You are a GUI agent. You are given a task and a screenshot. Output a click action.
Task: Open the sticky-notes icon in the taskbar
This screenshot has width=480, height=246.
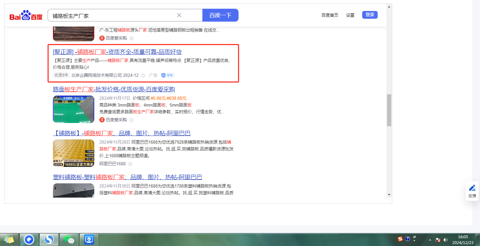[9, 240]
